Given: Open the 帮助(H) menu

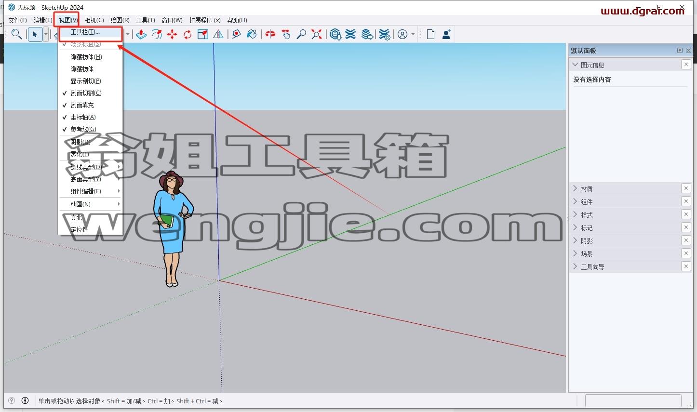Looking at the screenshot, I should (x=237, y=20).
